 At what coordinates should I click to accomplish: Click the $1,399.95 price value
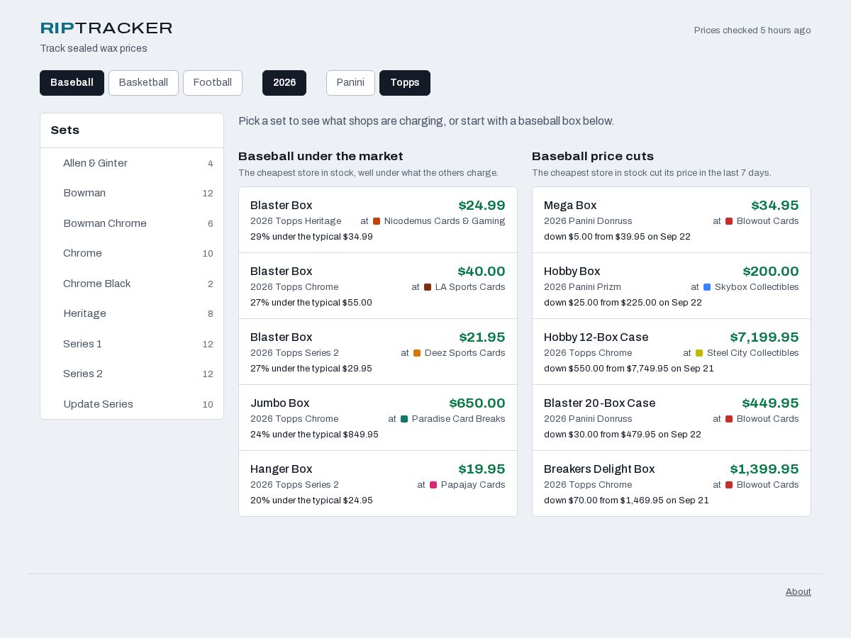click(x=764, y=469)
